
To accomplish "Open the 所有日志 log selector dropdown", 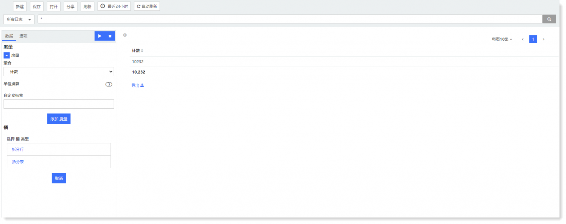I will click(19, 19).
